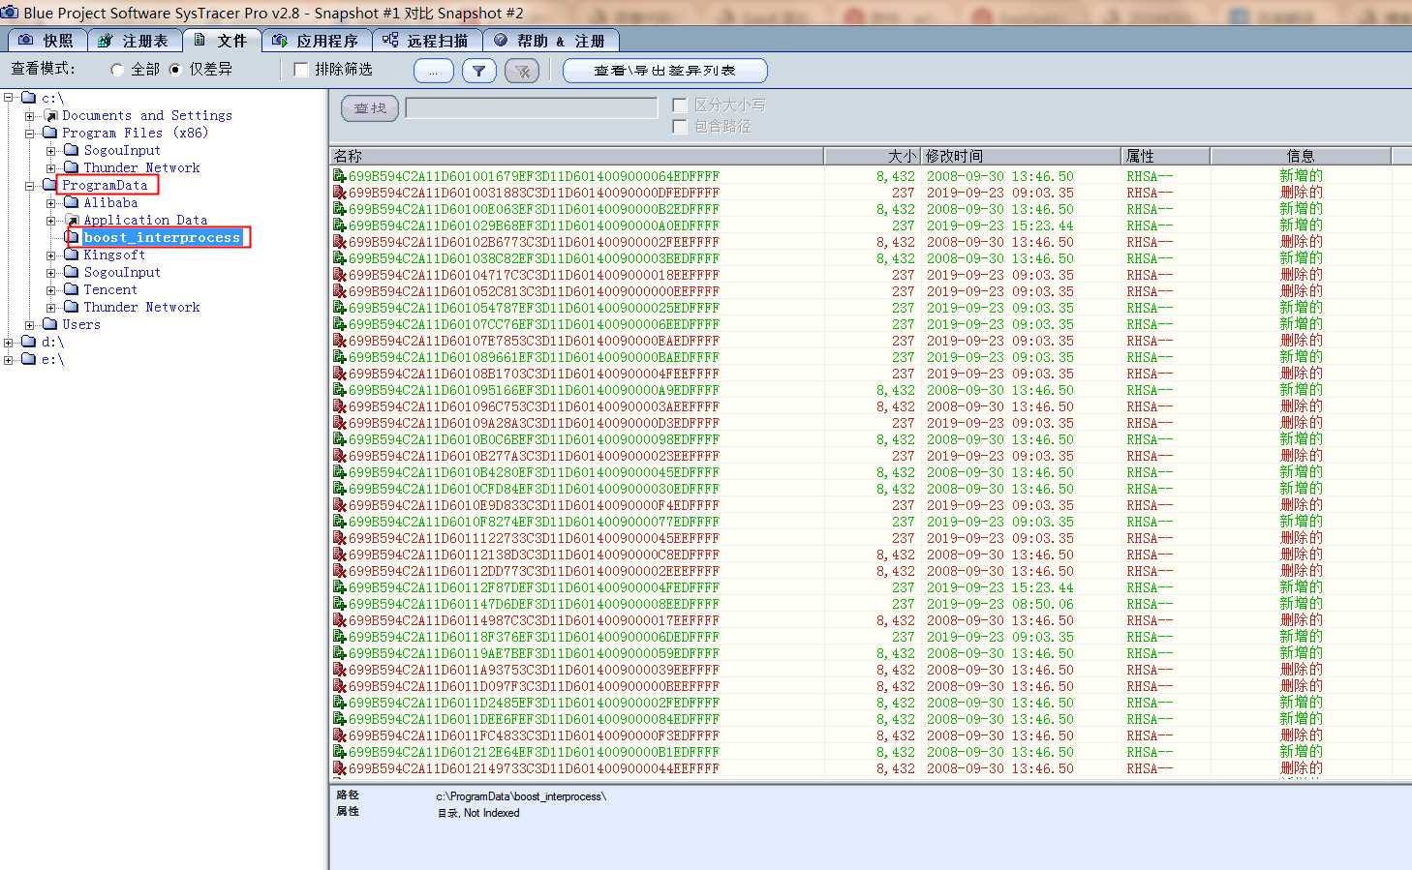Collapse the c:\ drive tree node

[9, 98]
